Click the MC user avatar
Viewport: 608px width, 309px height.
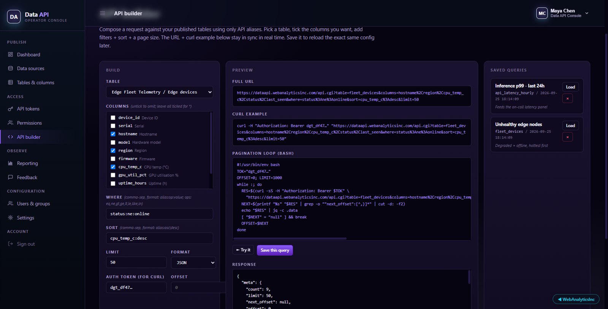(x=542, y=13)
